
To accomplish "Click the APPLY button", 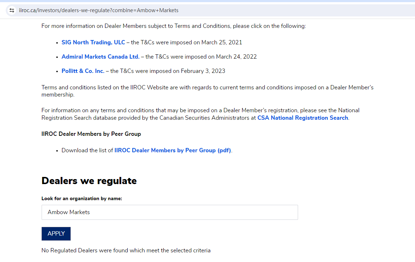I will [56, 233].
